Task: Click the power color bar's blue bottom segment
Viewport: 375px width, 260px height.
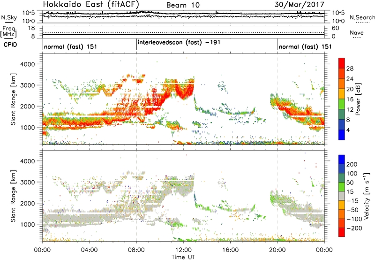Action: click(342, 135)
